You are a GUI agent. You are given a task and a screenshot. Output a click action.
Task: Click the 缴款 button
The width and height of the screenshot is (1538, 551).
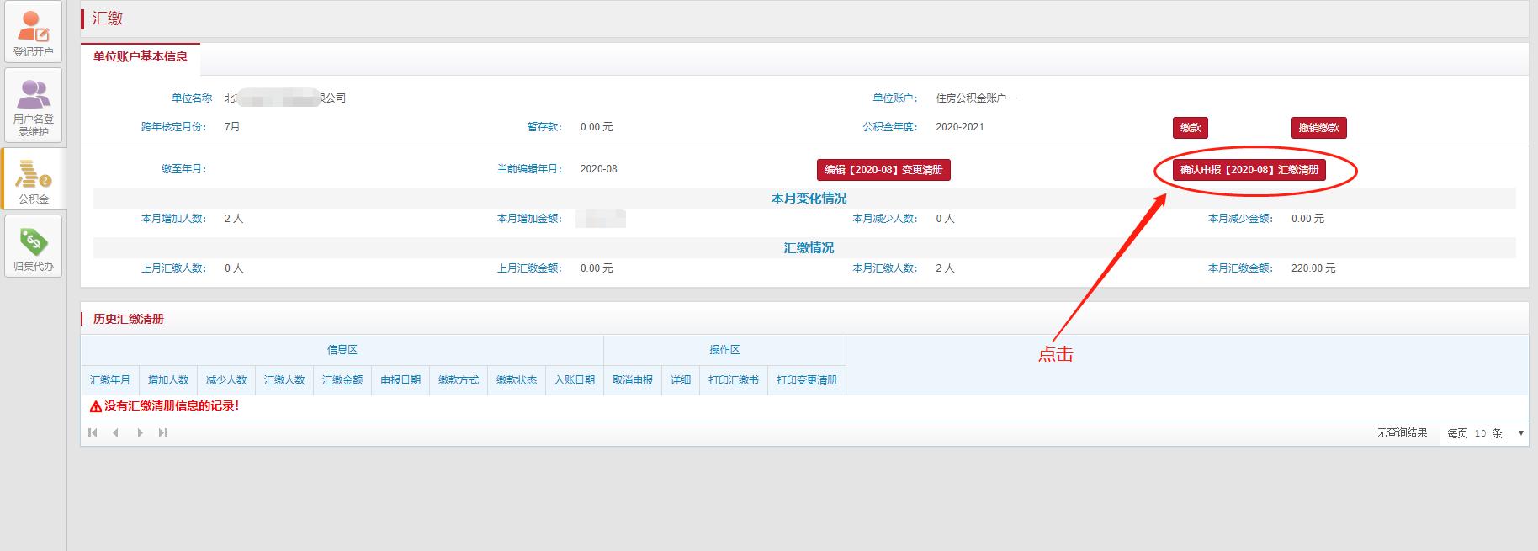pyautogui.click(x=1190, y=128)
